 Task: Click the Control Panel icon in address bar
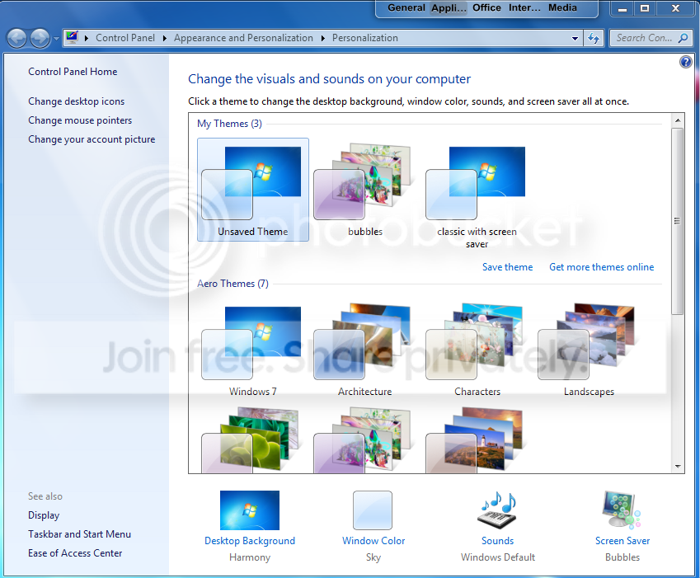pyautogui.click(x=72, y=37)
